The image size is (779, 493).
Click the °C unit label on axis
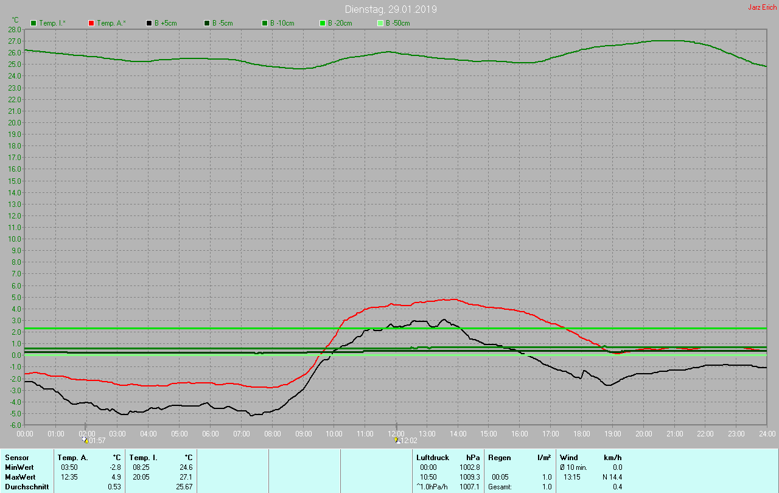[x=15, y=19]
